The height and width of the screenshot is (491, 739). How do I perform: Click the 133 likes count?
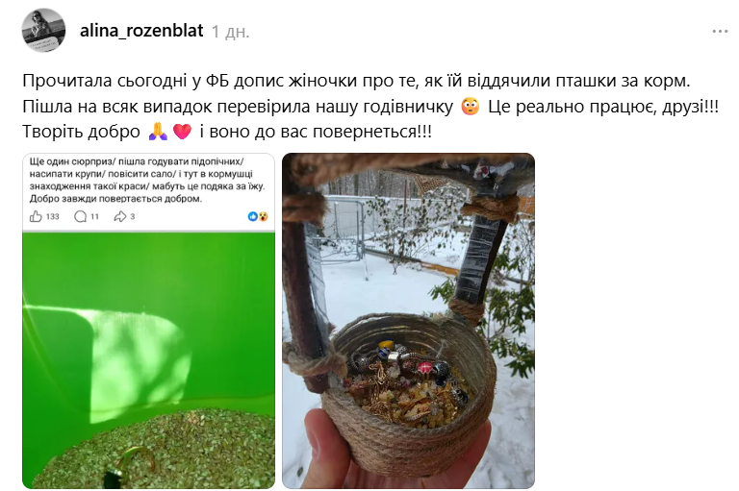pyautogui.click(x=52, y=216)
